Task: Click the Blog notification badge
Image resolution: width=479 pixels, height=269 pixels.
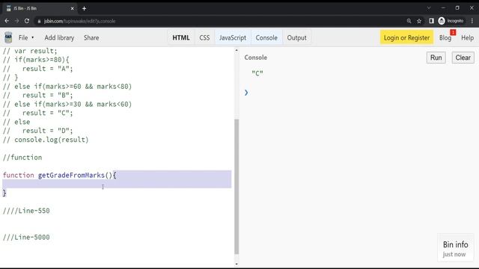Action: pos(453,32)
